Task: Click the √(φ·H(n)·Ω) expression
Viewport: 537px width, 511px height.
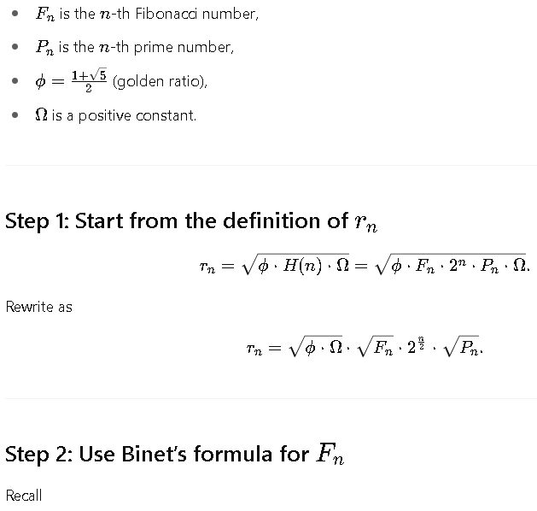Action: [x=295, y=265]
